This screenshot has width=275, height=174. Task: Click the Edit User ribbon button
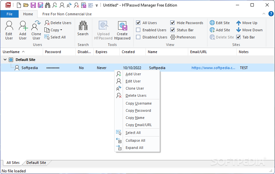[9, 30]
